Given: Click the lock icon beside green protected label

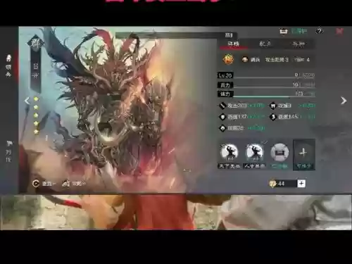Looking at the screenshot, I should click(x=284, y=31).
